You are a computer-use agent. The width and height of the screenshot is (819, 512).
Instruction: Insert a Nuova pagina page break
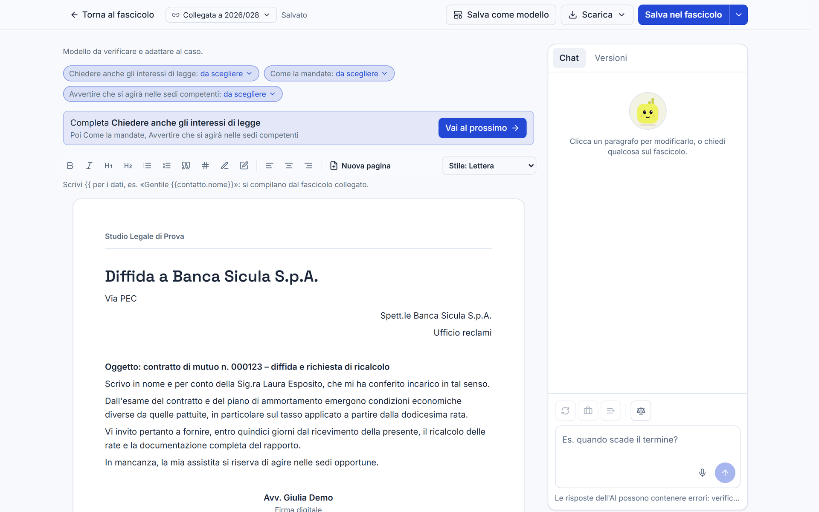click(x=360, y=166)
